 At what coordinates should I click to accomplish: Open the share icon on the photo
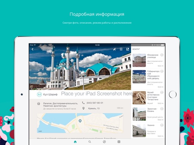[128, 49]
